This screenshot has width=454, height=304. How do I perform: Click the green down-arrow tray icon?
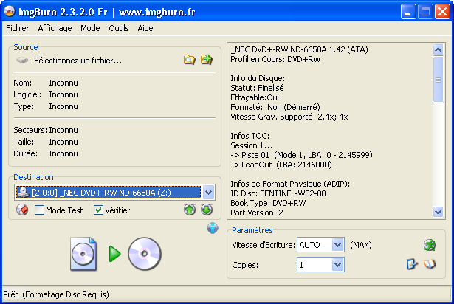click(207, 210)
